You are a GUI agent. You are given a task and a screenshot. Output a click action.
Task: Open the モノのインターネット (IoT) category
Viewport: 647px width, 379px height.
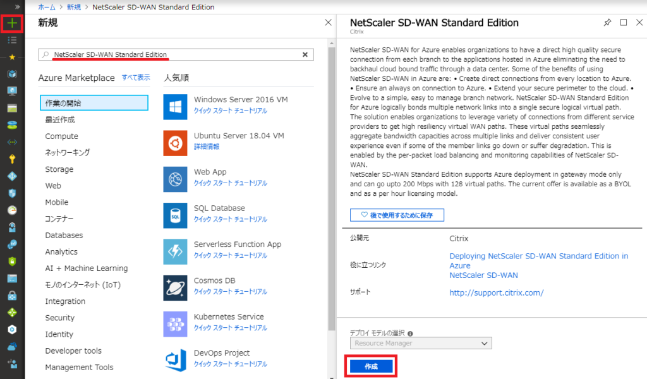(83, 284)
